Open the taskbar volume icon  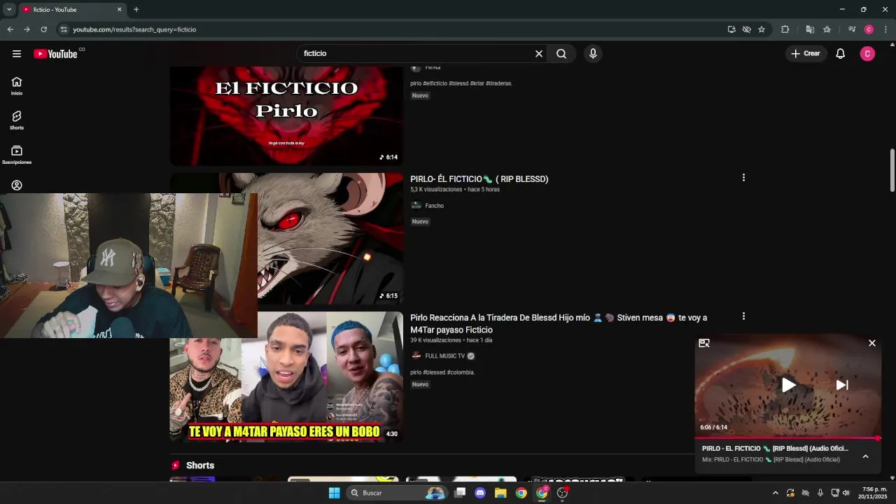pyautogui.click(x=846, y=493)
